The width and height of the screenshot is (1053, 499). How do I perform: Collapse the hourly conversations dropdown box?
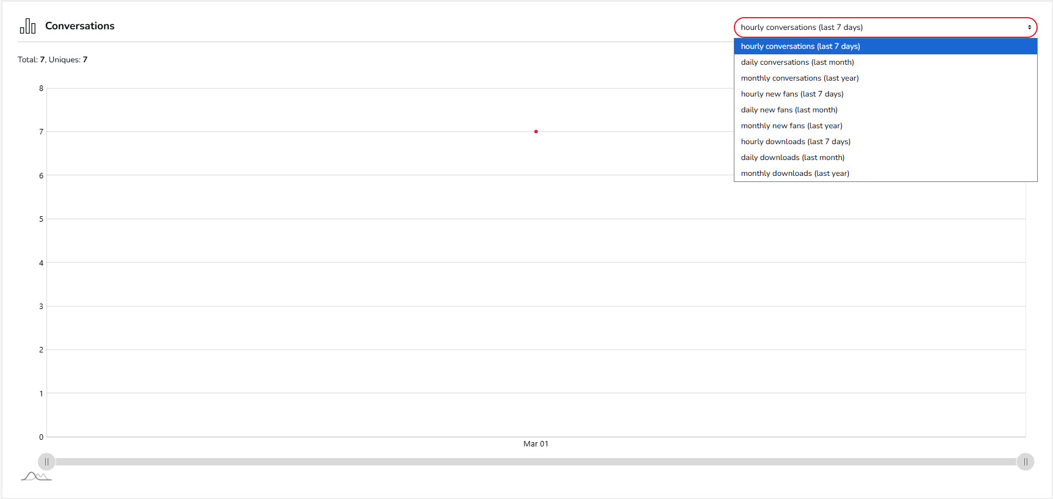point(885,27)
